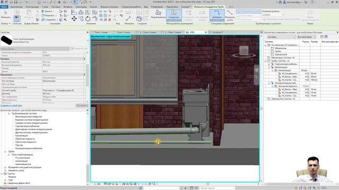Viewport: 339px width, 190px height.
Task: Click the Справка по свойствам link
Action: (11, 106)
